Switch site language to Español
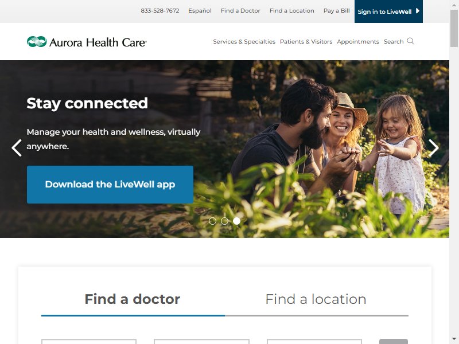Viewport: 459px width, 344px height. click(200, 10)
